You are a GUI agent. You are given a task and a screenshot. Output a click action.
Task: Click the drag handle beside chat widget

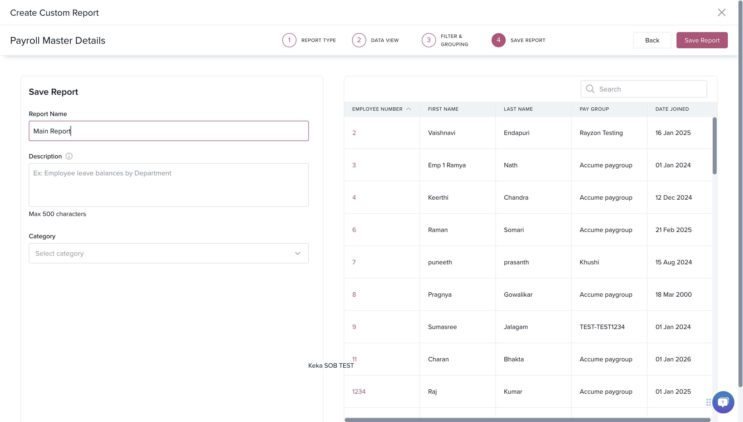[708, 402]
